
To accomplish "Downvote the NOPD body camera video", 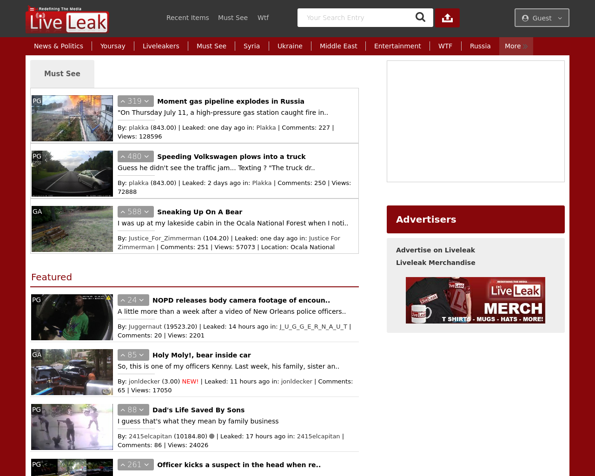I will (x=142, y=300).
